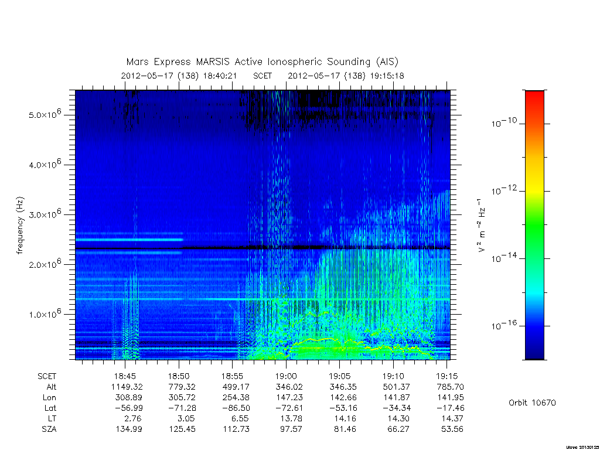The image size is (600, 450).
Task: Click the 4.0×10^6 frequency tick label
Action: pyautogui.click(x=45, y=164)
